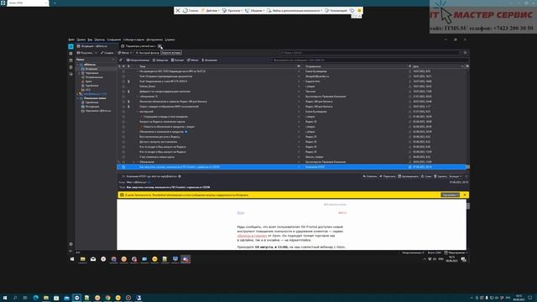Filter by 'Вложения' in quick filter bar
The height and width of the screenshot is (302, 537).
[209, 60]
